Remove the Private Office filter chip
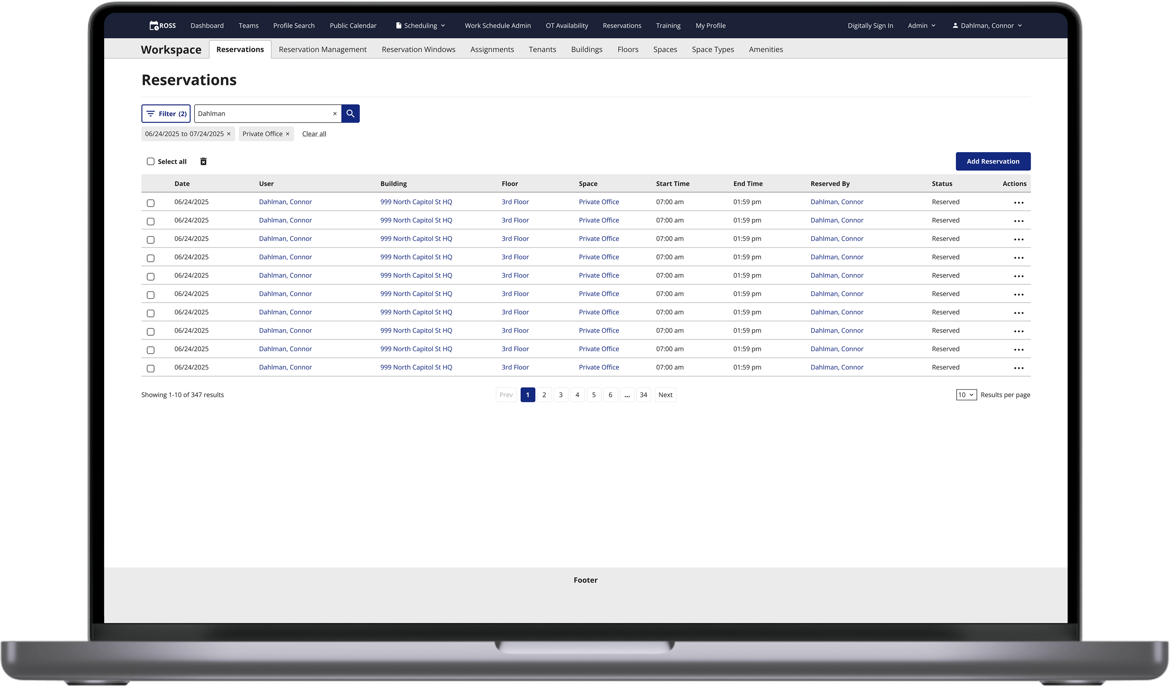 click(287, 134)
